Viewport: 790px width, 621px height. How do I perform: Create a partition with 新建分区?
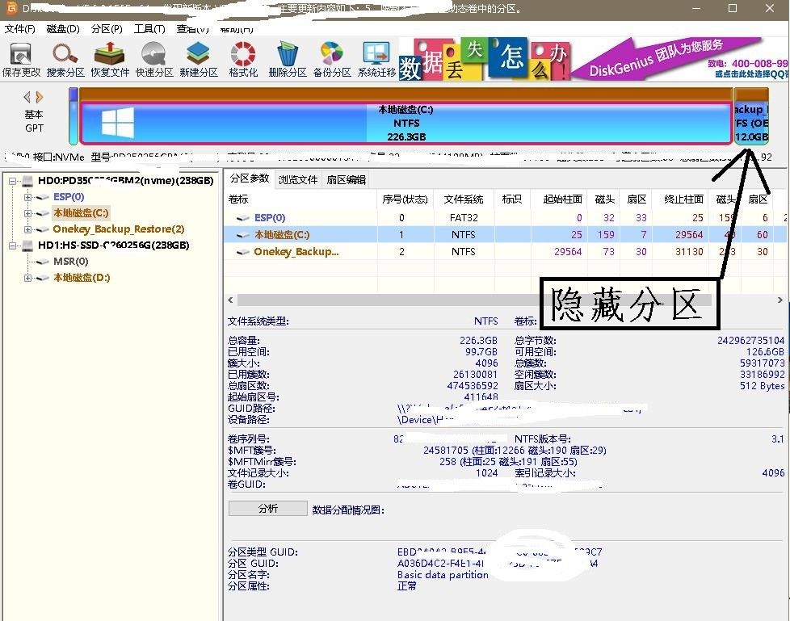(199, 60)
